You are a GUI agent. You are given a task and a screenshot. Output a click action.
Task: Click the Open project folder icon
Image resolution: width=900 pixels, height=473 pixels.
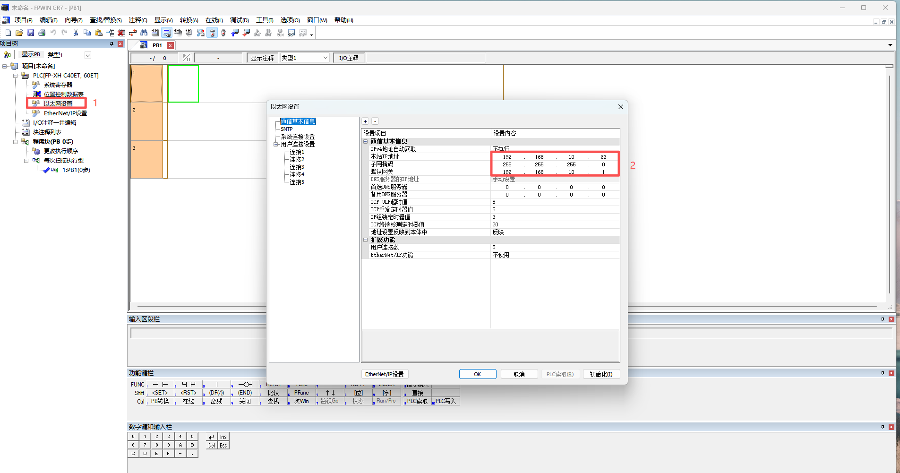click(x=19, y=33)
